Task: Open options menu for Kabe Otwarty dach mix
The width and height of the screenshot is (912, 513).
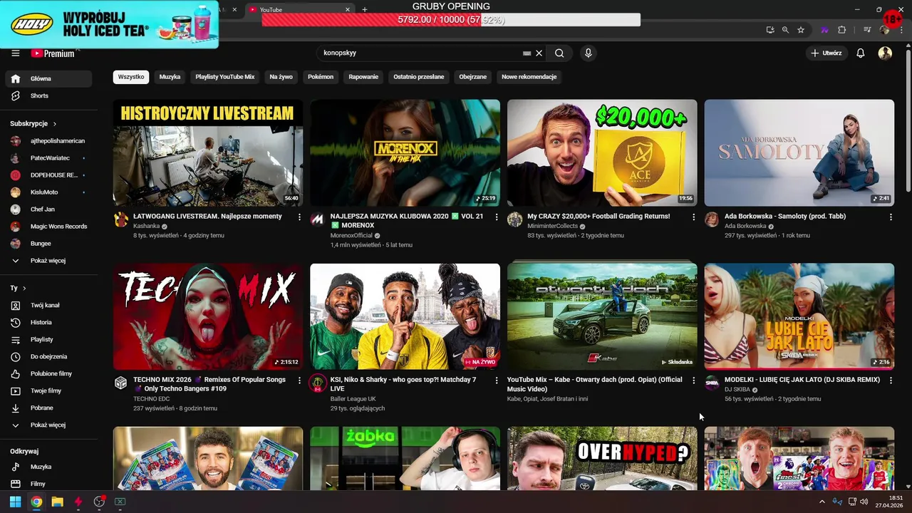Action: tap(694, 381)
